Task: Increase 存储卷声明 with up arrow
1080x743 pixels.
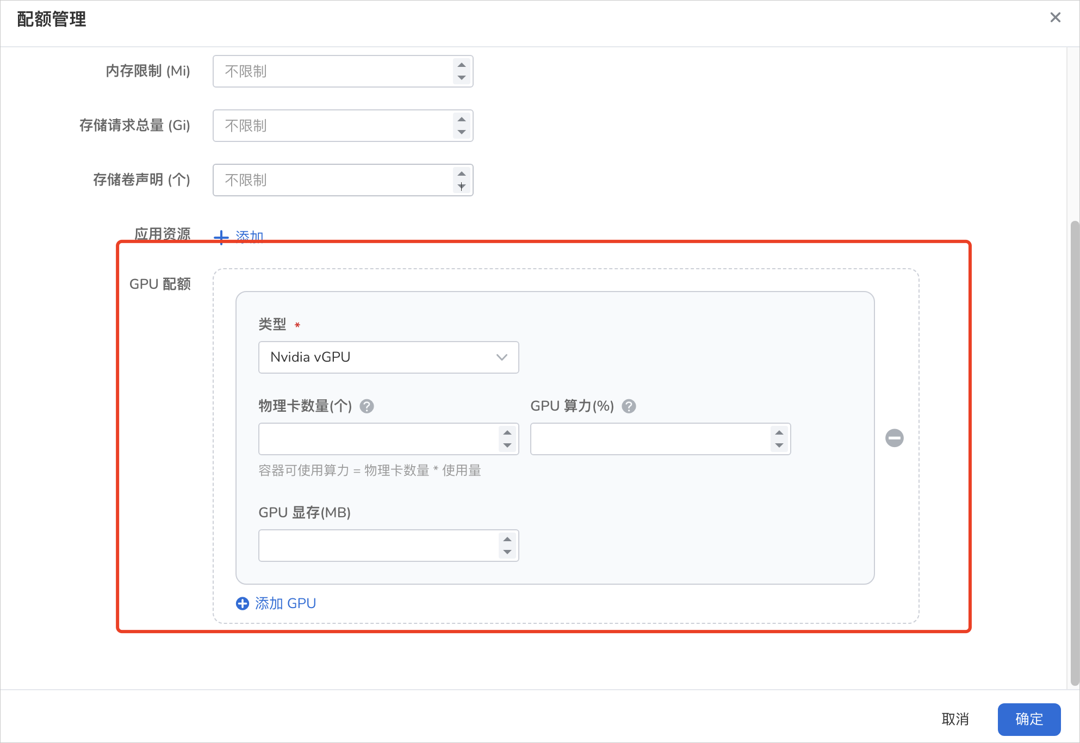Action: point(462,174)
